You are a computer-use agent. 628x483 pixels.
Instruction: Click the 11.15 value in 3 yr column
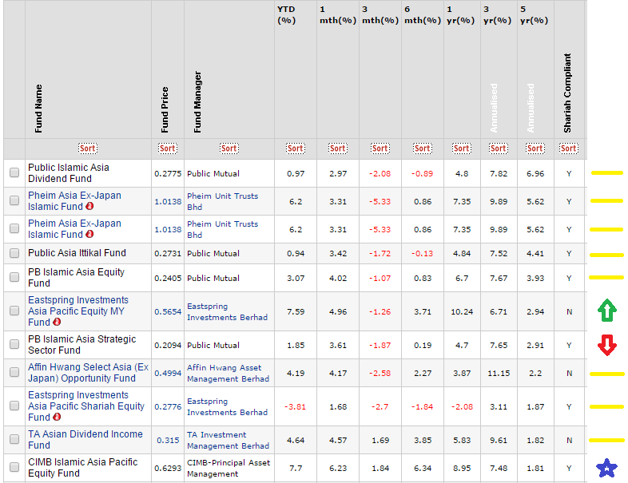pyautogui.click(x=499, y=373)
